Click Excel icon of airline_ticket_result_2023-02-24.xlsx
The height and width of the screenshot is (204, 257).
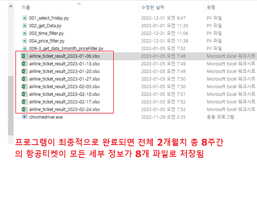click(x=24, y=109)
